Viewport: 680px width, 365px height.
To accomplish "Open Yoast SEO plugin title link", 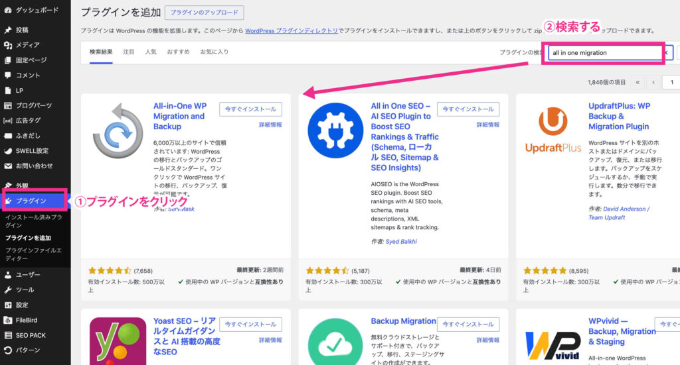I will pyautogui.click(x=187, y=337).
